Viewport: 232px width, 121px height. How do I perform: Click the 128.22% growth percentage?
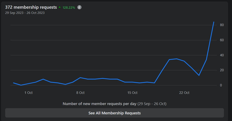click(x=69, y=8)
